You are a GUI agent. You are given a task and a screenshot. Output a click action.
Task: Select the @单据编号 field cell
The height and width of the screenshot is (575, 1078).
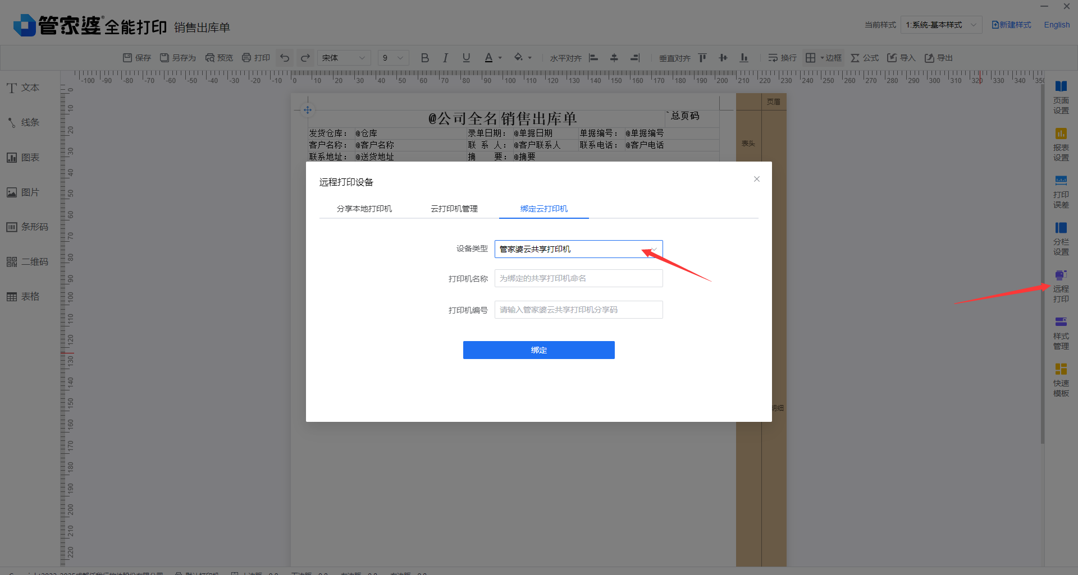click(645, 133)
